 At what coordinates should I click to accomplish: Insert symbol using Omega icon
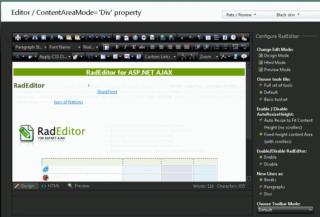[x=90, y=57]
